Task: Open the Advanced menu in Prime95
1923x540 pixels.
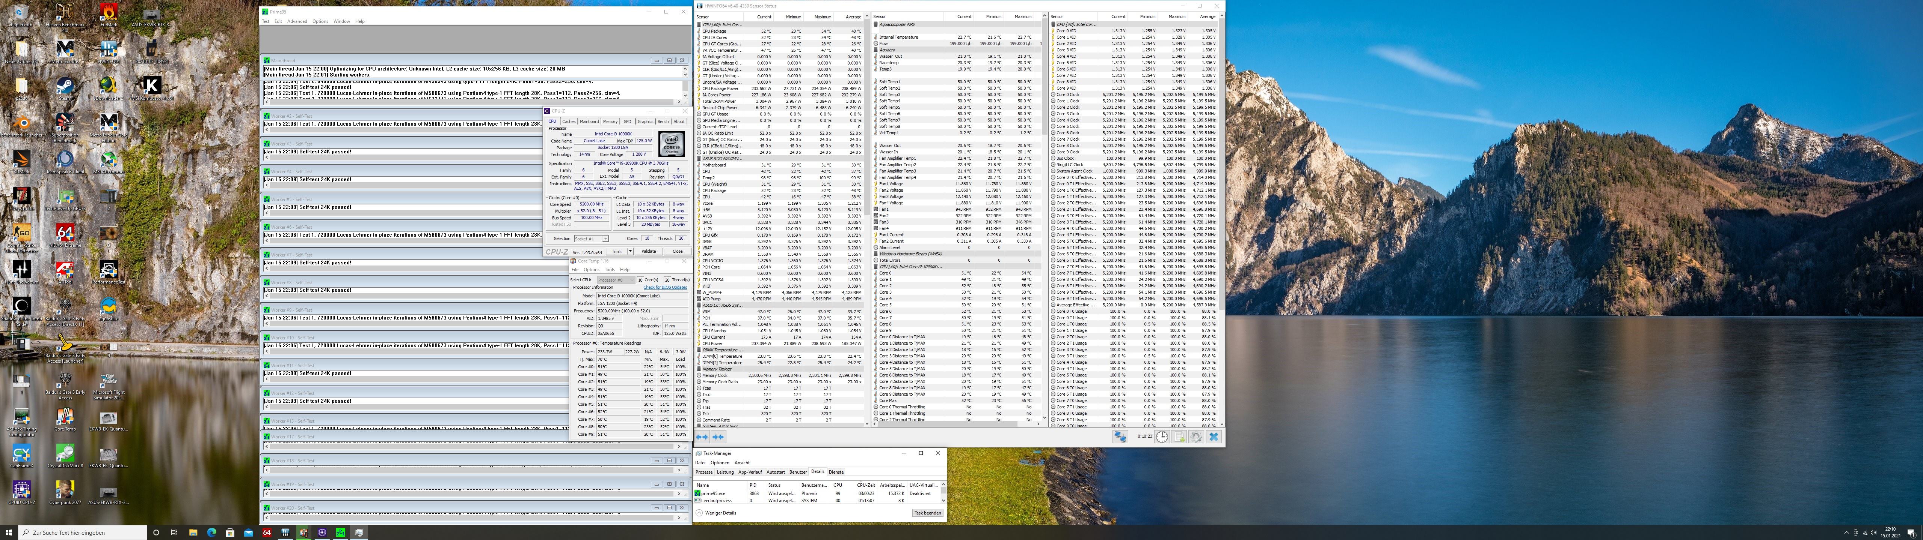Action: point(297,22)
